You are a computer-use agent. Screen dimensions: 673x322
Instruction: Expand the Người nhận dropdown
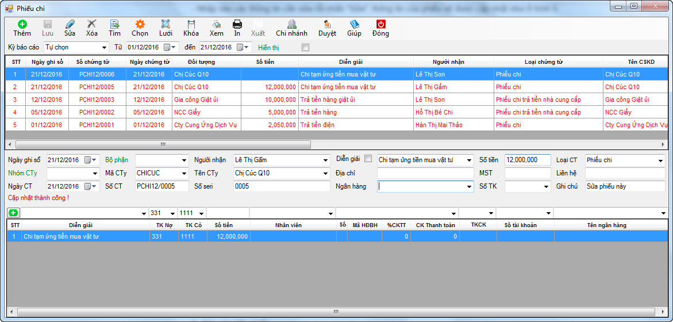pyautogui.click(x=326, y=160)
